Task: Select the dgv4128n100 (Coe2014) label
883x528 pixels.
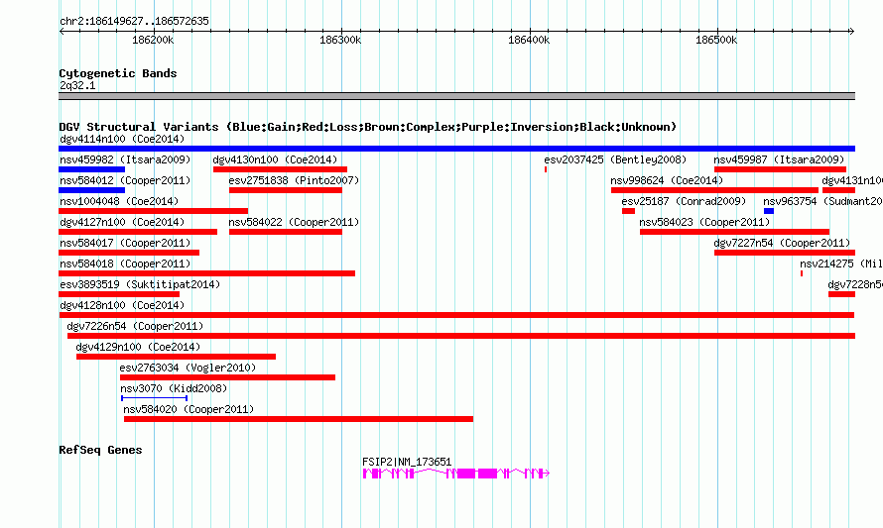Action: (x=122, y=305)
